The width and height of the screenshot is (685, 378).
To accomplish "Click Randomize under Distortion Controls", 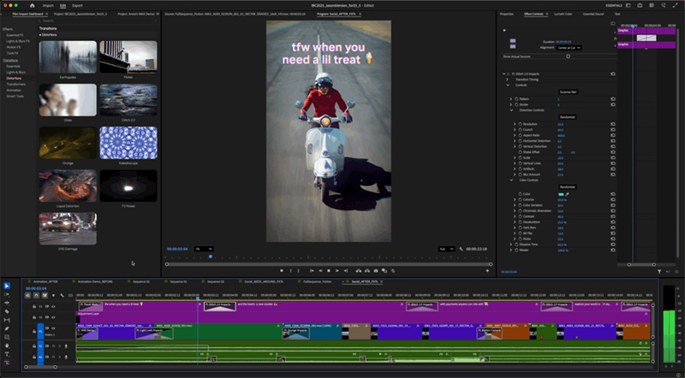I will [x=568, y=117].
